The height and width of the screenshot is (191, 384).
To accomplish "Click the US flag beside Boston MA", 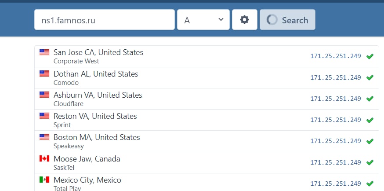I will pyautogui.click(x=44, y=137).
